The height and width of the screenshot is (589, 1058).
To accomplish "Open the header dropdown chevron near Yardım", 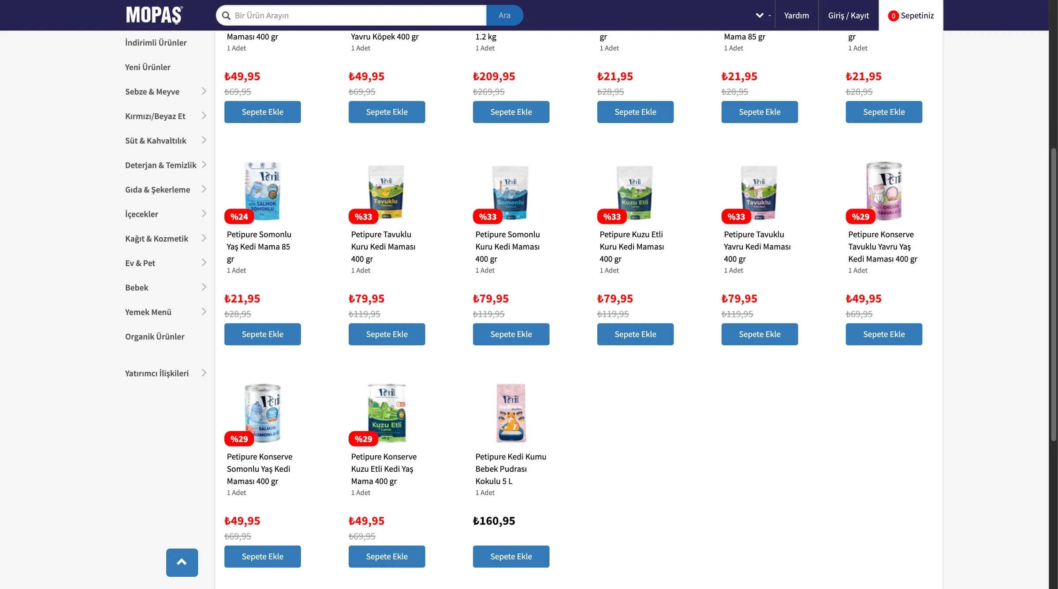I will click(760, 15).
